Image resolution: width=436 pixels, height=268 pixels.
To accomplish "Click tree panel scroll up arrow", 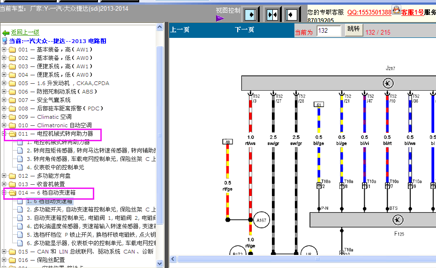I will tap(159, 27).
